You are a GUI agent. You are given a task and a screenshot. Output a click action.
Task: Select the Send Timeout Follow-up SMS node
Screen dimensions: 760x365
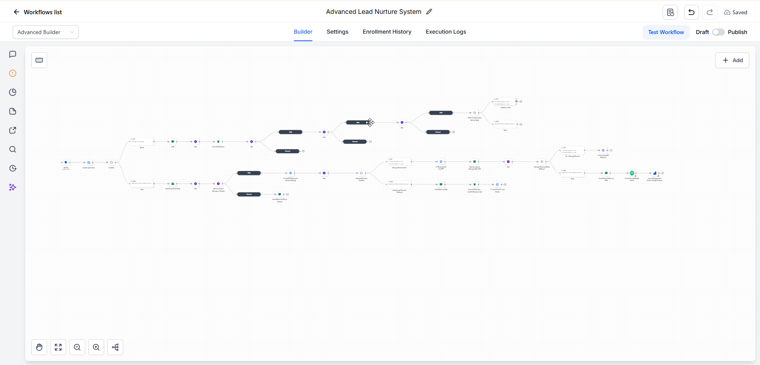pos(606,173)
